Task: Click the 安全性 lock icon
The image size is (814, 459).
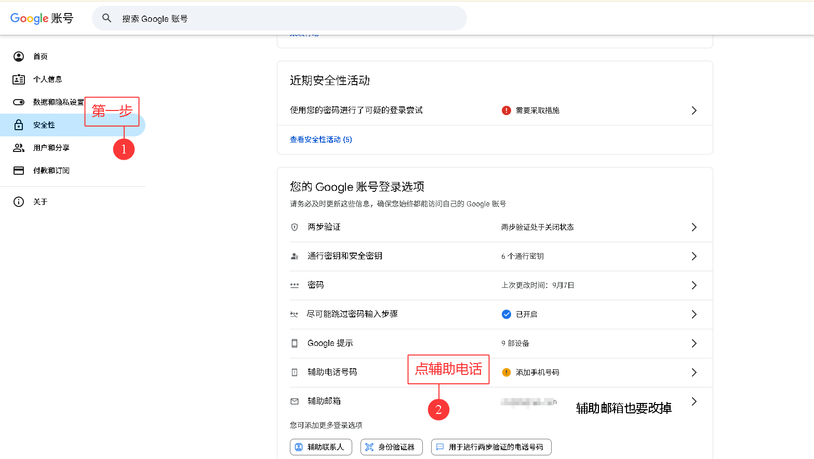Action: 19,125
